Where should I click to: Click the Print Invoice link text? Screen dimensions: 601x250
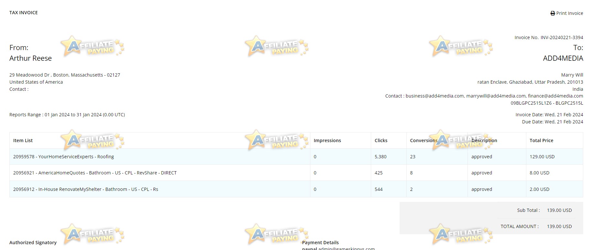(570, 13)
